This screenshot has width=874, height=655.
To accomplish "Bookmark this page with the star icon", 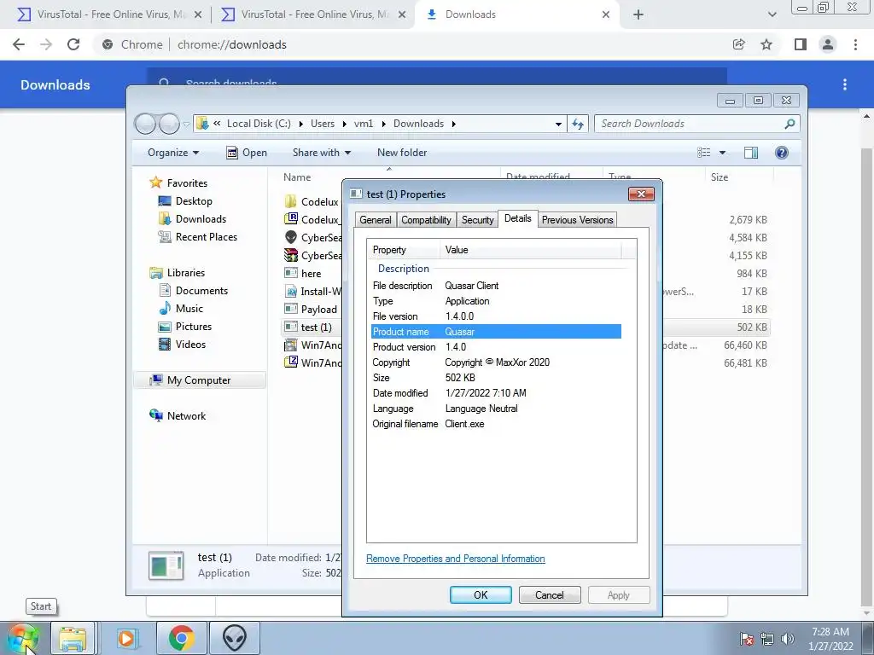I will 766,44.
